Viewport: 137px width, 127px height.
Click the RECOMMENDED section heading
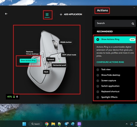coord(105,32)
